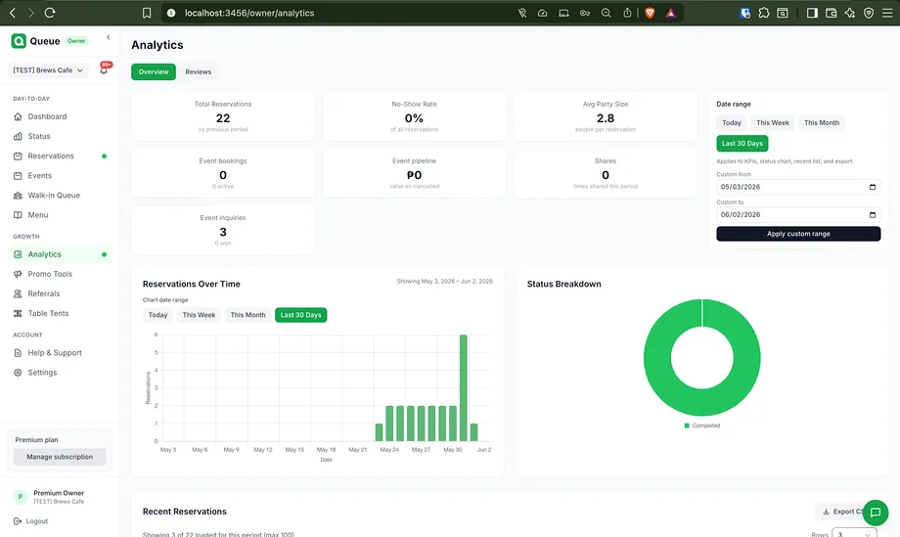
Task: Open the Rows per page dropdown
Action: (854, 534)
